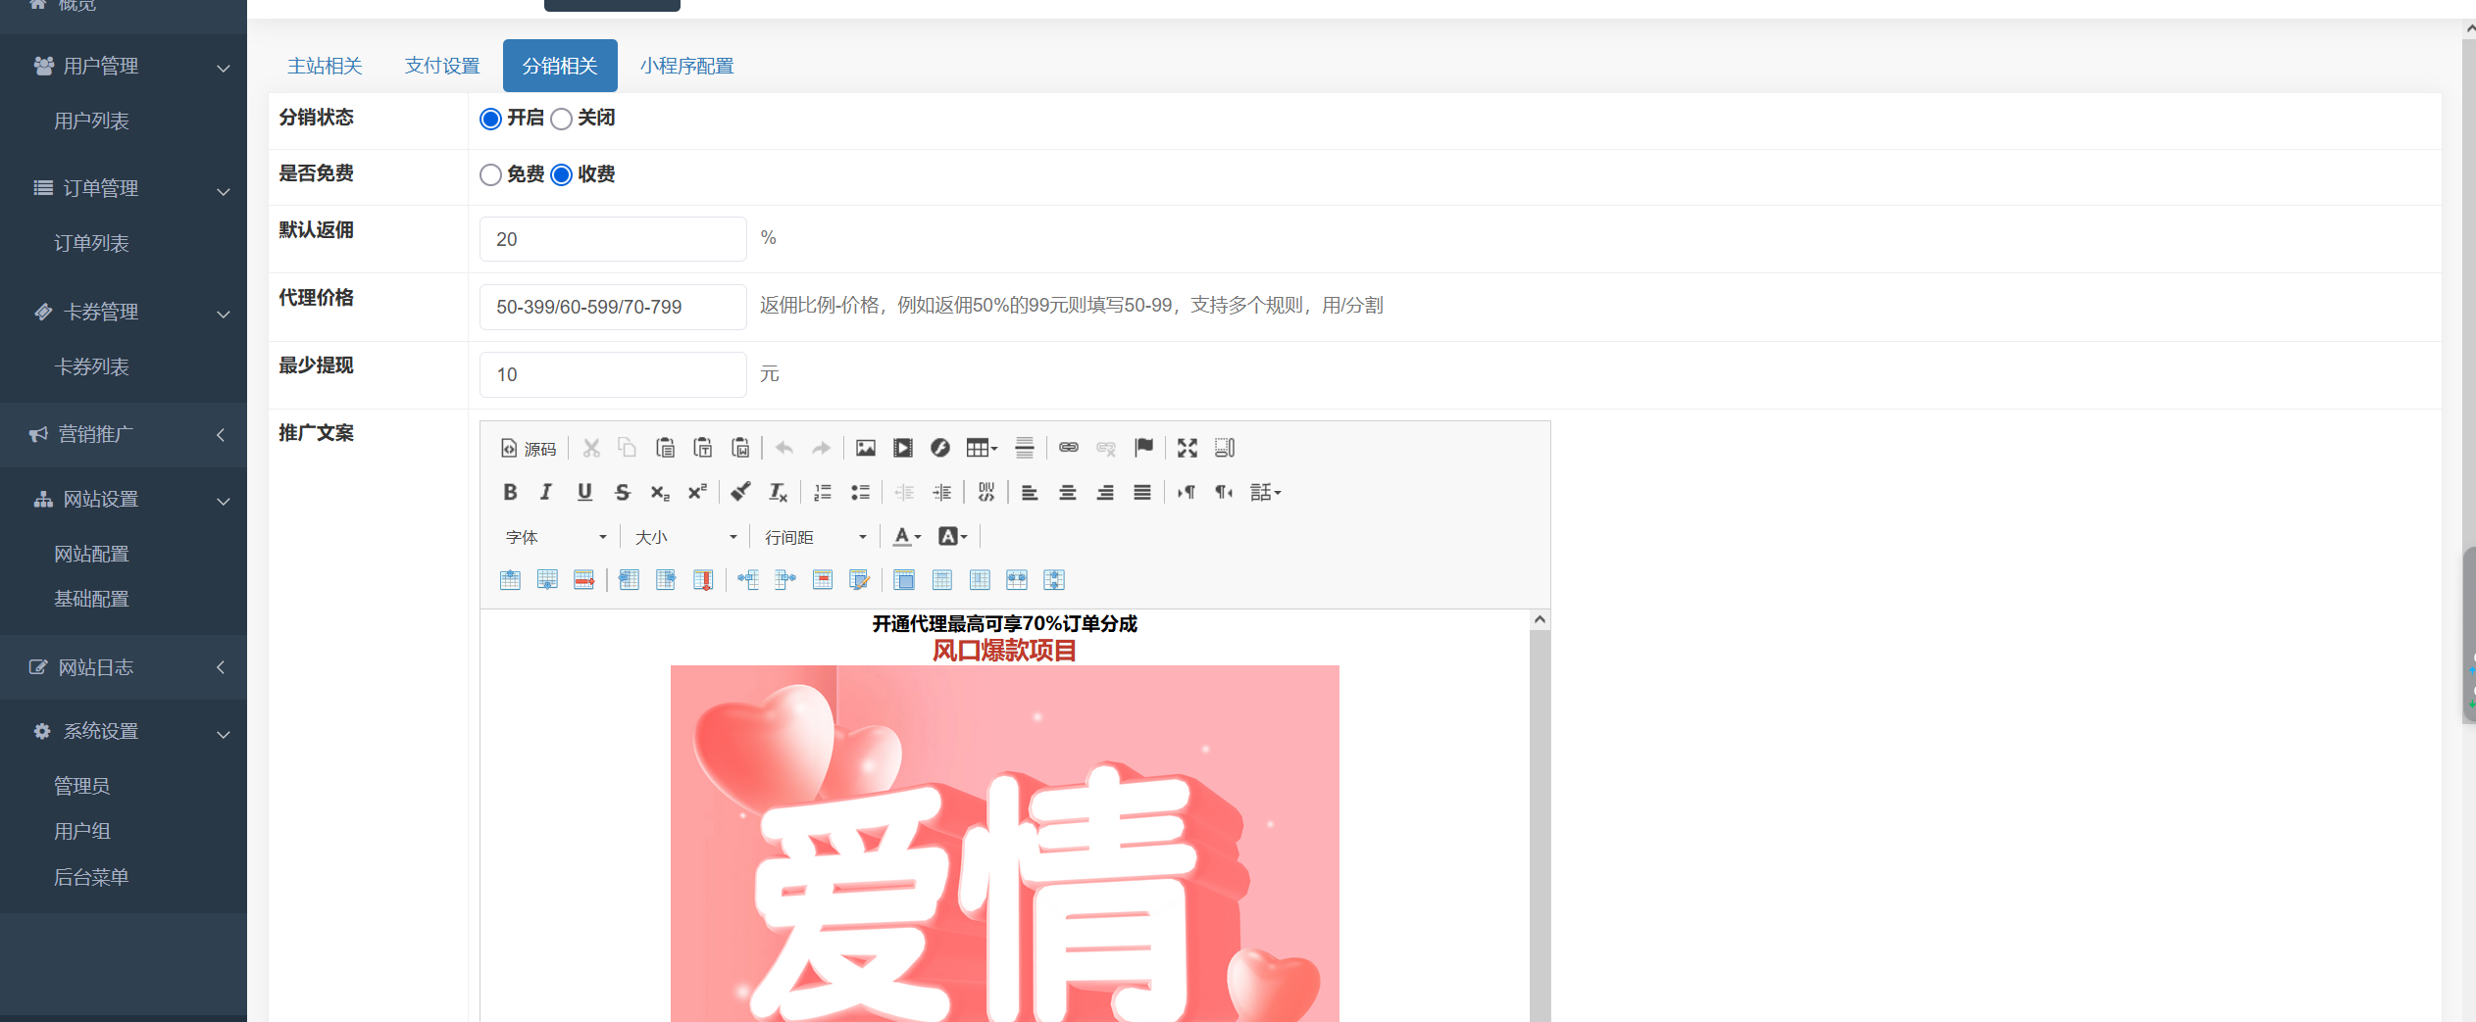Open the 大小 font size dropdown

[684, 536]
